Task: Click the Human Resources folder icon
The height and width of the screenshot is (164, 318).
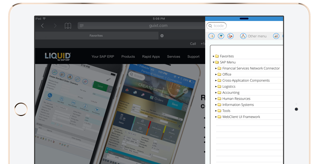Action: tap(219, 98)
